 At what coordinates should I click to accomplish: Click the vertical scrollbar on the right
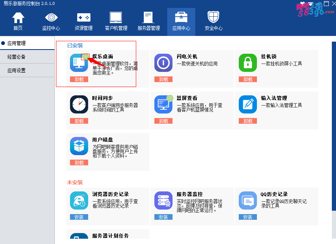pyautogui.click(x=334, y=126)
